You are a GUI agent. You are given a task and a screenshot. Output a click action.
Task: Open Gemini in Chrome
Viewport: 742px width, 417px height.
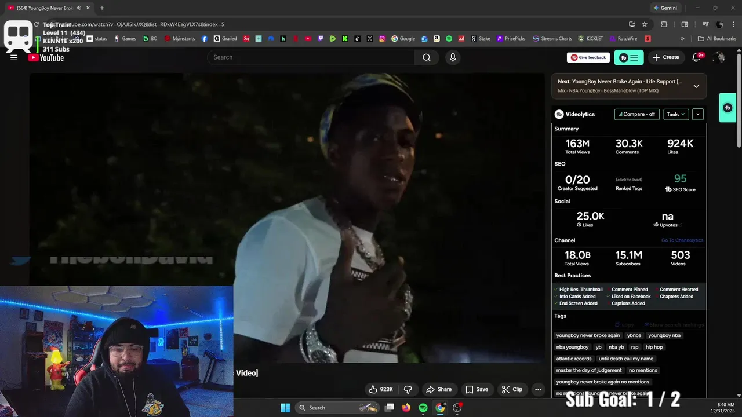tap(664, 8)
